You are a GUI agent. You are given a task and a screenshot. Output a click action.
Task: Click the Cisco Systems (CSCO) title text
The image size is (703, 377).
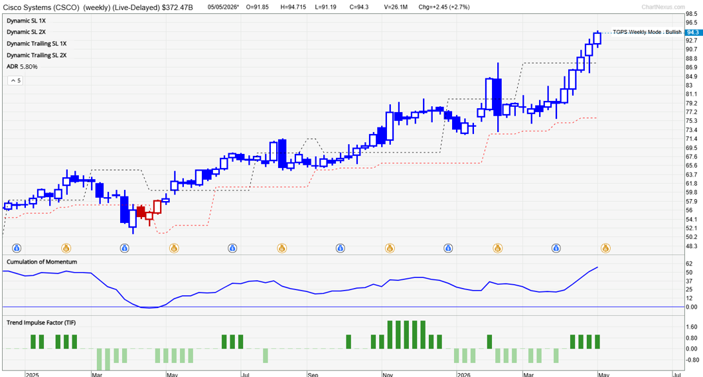(x=41, y=7)
